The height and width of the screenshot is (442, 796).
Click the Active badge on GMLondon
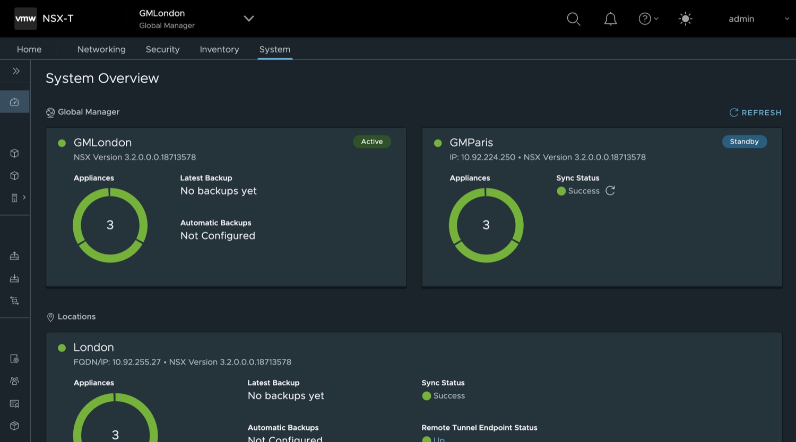(x=372, y=142)
